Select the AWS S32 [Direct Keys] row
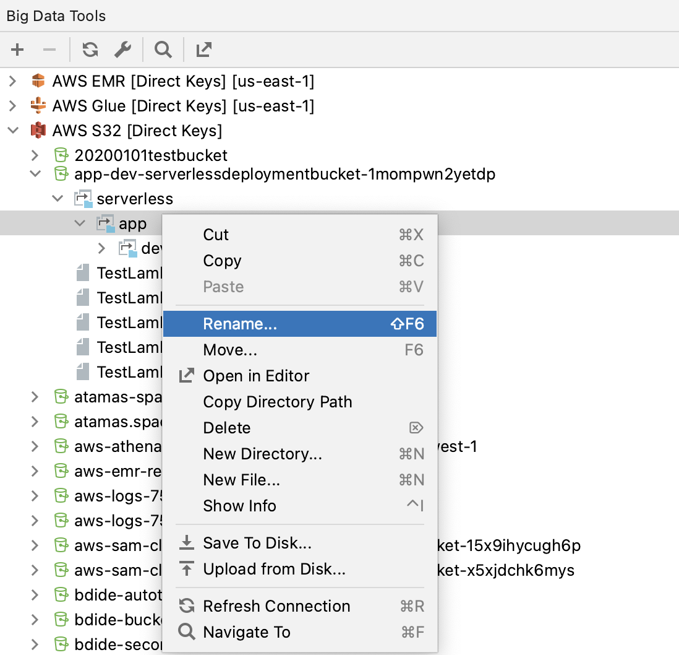Image resolution: width=679 pixels, height=655 pixels. click(x=339, y=130)
